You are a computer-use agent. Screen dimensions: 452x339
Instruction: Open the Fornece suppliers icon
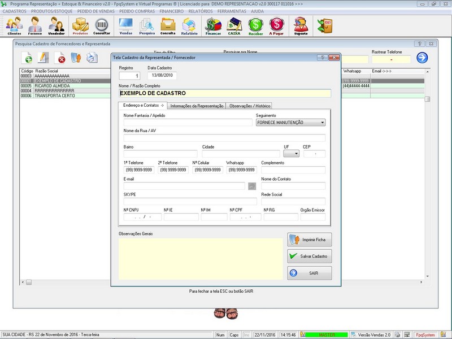pos(35,25)
